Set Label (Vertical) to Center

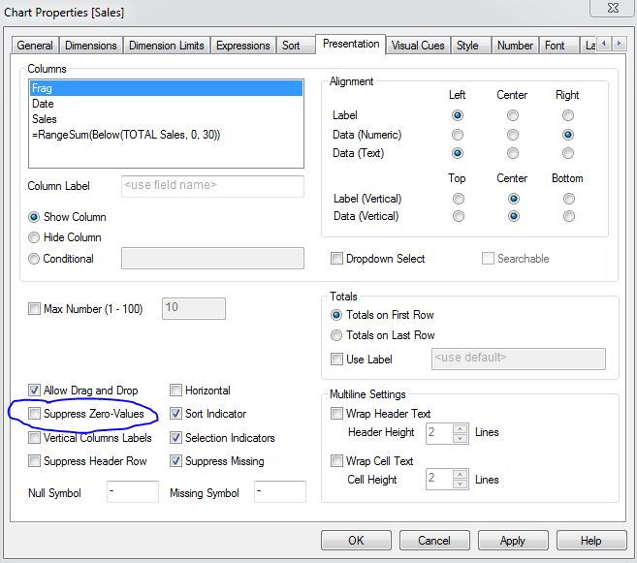(x=514, y=199)
